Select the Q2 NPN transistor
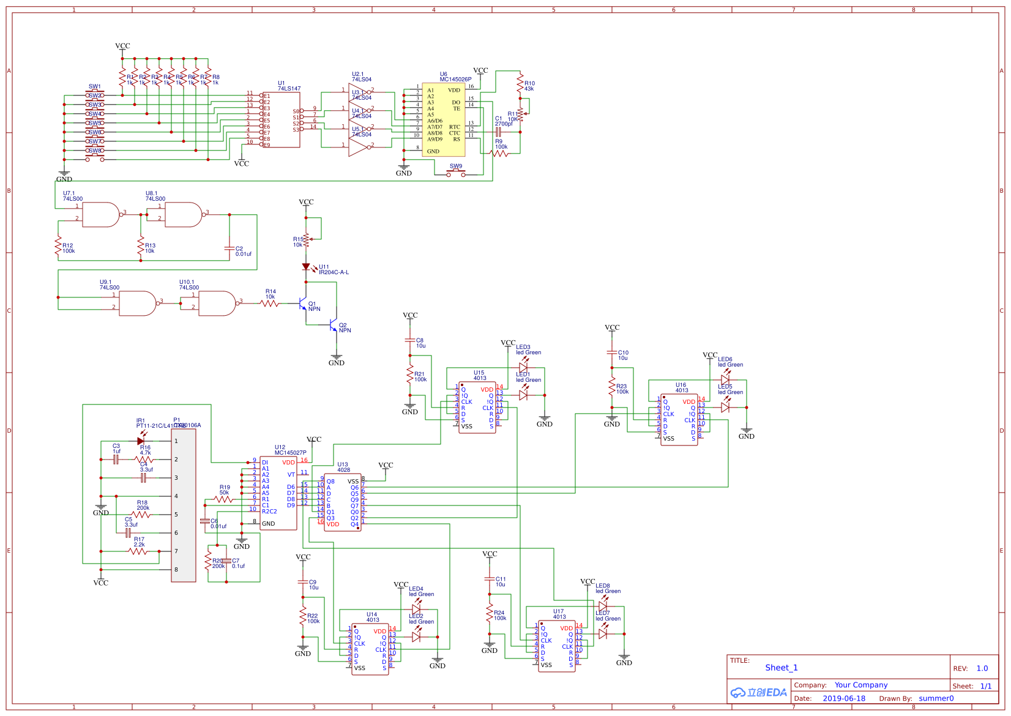Image resolution: width=1011 pixels, height=716 pixels. tap(333, 325)
